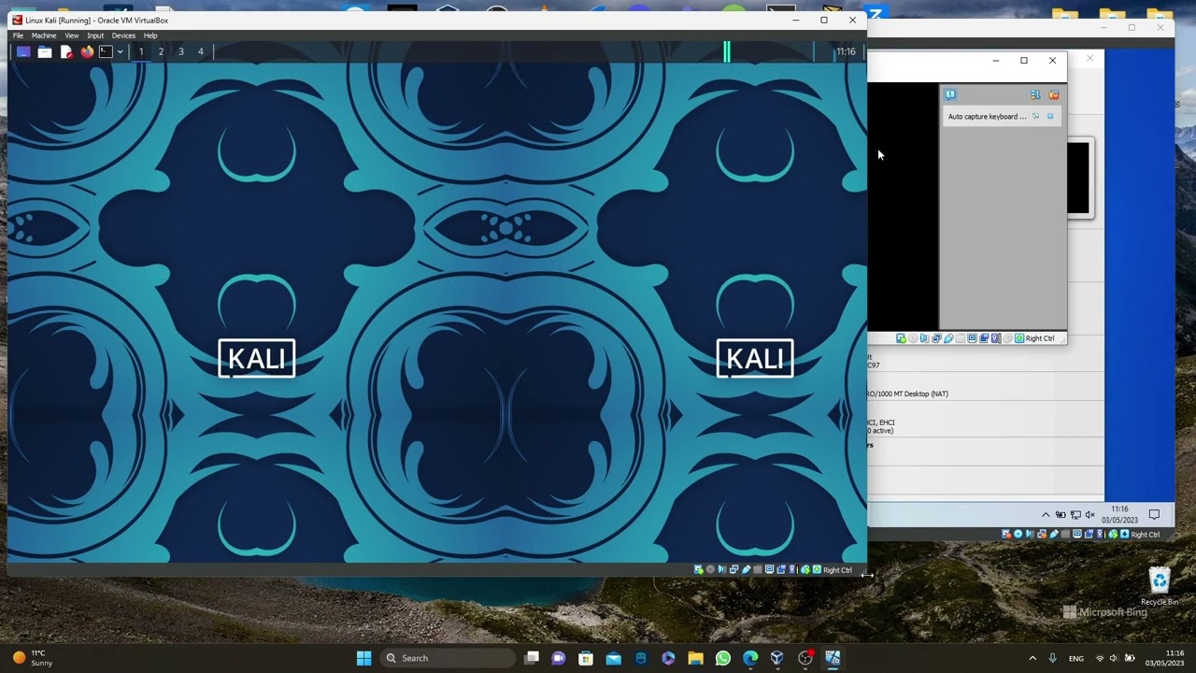
Task: Dismiss the 'Auto capture keyboard' notification
Action: [x=1050, y=117]
